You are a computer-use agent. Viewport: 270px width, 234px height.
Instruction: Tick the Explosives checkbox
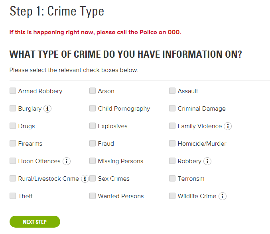pyautogui.click(x=93, y=126)
